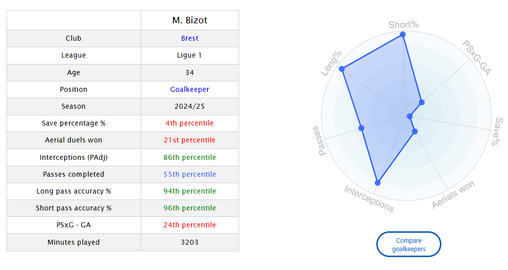The image size is (508, 270).
Task: Click the Aerials won axis label
Action: coord(453,195)
